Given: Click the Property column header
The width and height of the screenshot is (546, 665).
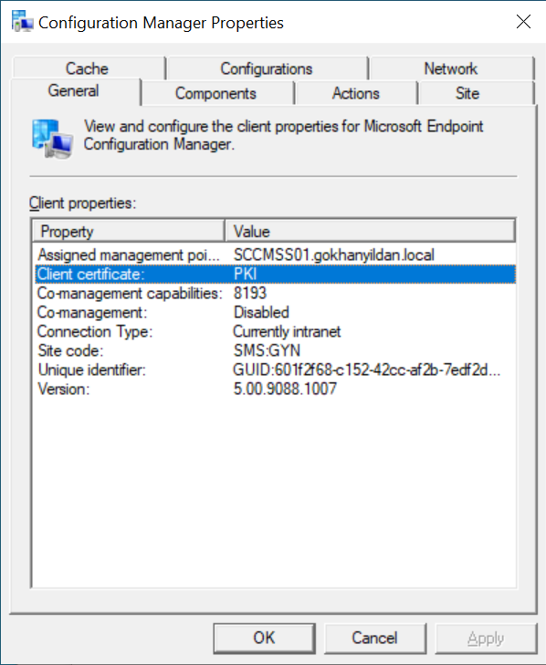Looking at the screenshot, I should (x=128, y=231).
